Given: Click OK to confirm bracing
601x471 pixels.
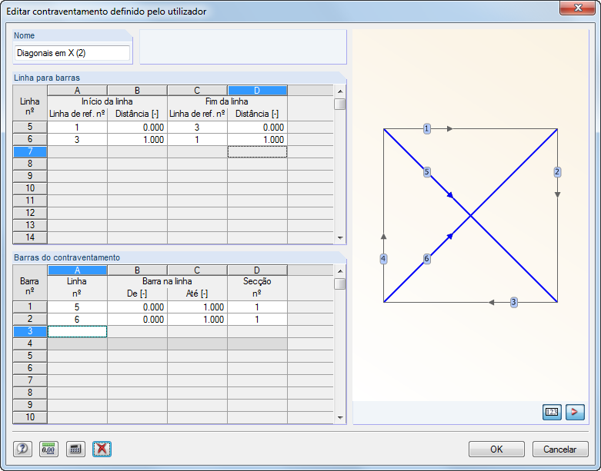Looking at the screenshot, I should click(x=496, y=449).
